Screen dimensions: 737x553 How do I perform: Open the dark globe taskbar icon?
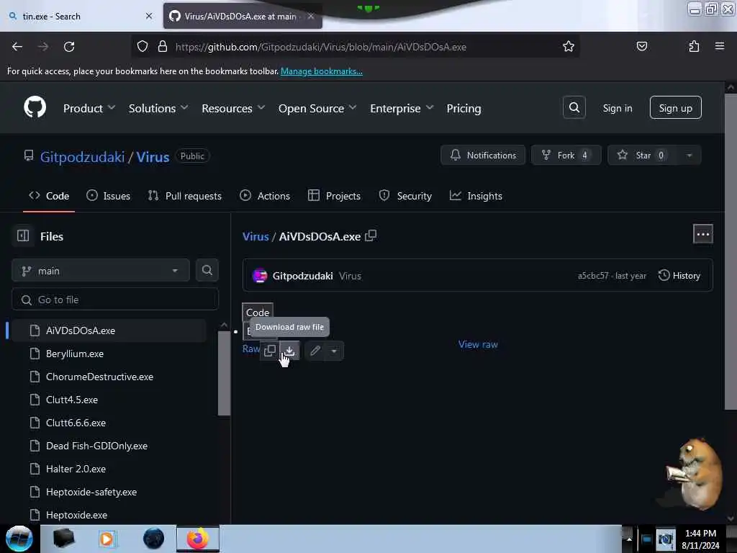[x=153, y=539]
